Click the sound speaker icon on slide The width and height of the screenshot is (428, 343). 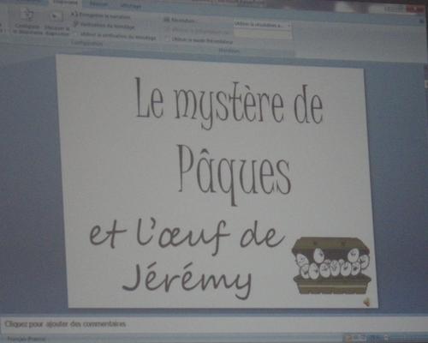367,301
